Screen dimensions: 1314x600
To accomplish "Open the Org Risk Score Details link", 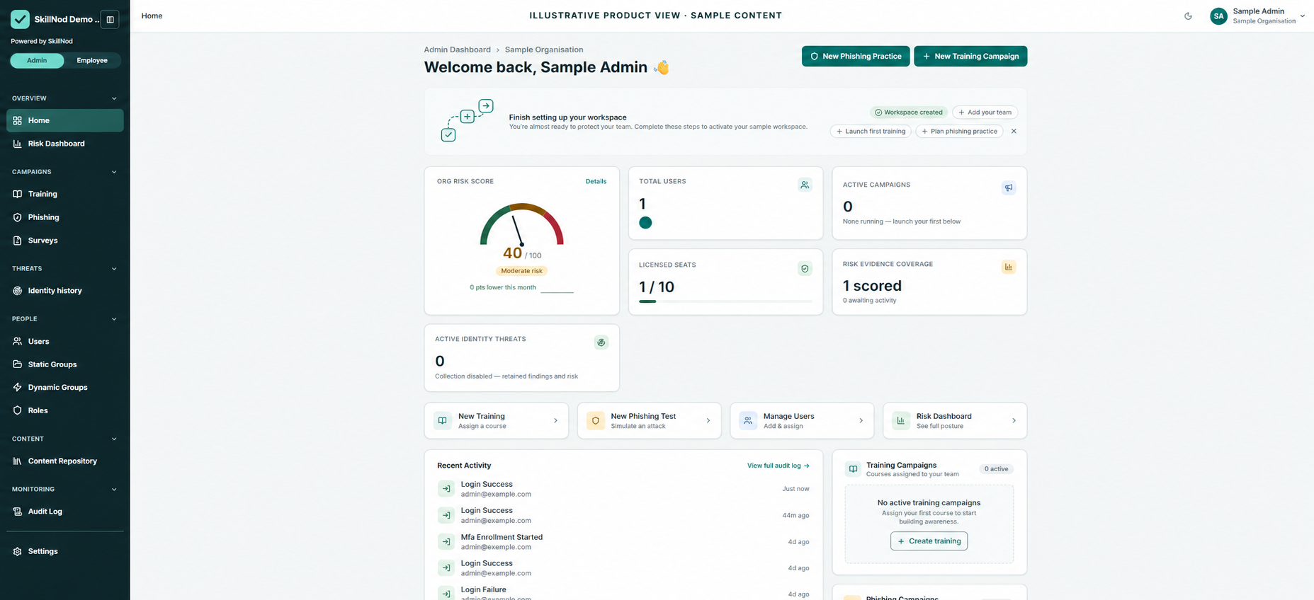I will coord(596,182).
